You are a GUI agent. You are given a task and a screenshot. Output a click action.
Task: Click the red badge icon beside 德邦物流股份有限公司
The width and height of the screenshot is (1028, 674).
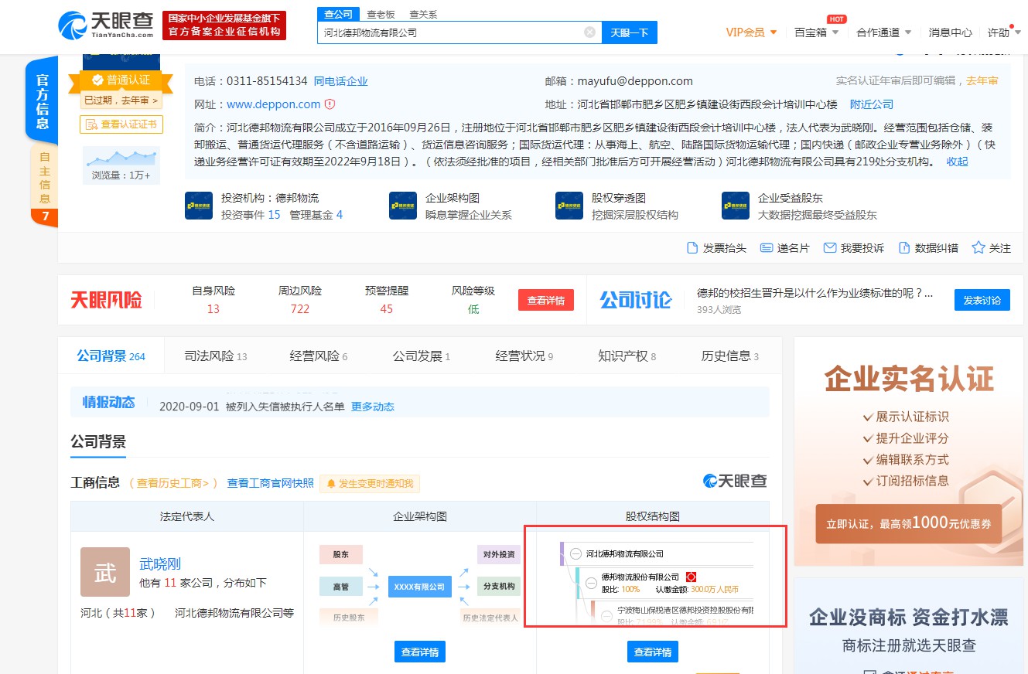point(692,577)
